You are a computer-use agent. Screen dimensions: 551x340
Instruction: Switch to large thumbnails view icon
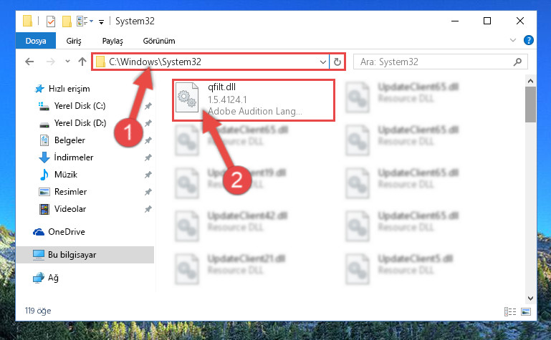point(526,311)
